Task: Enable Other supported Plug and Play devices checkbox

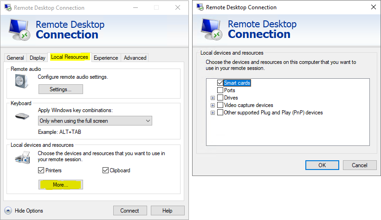Action: pyautogui.click(x=220, y=113)
